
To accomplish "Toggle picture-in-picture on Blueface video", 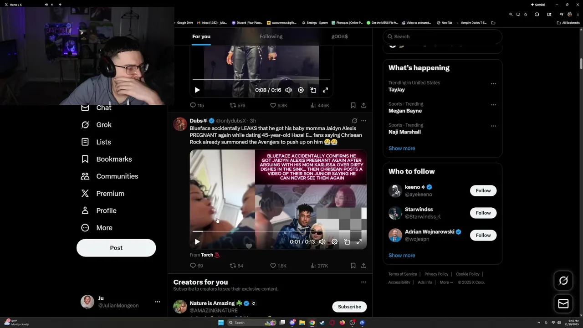I will pos(347,242).
